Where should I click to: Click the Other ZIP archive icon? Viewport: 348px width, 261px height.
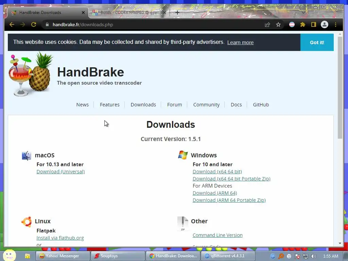182,224
